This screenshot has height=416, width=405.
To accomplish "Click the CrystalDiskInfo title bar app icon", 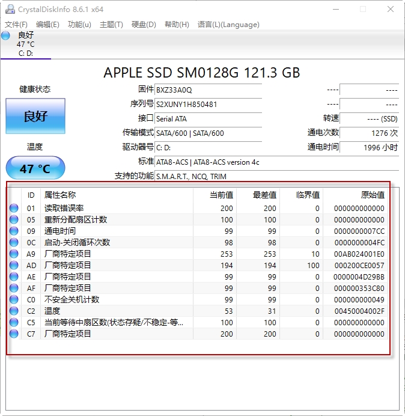I will tap(8, 9).
